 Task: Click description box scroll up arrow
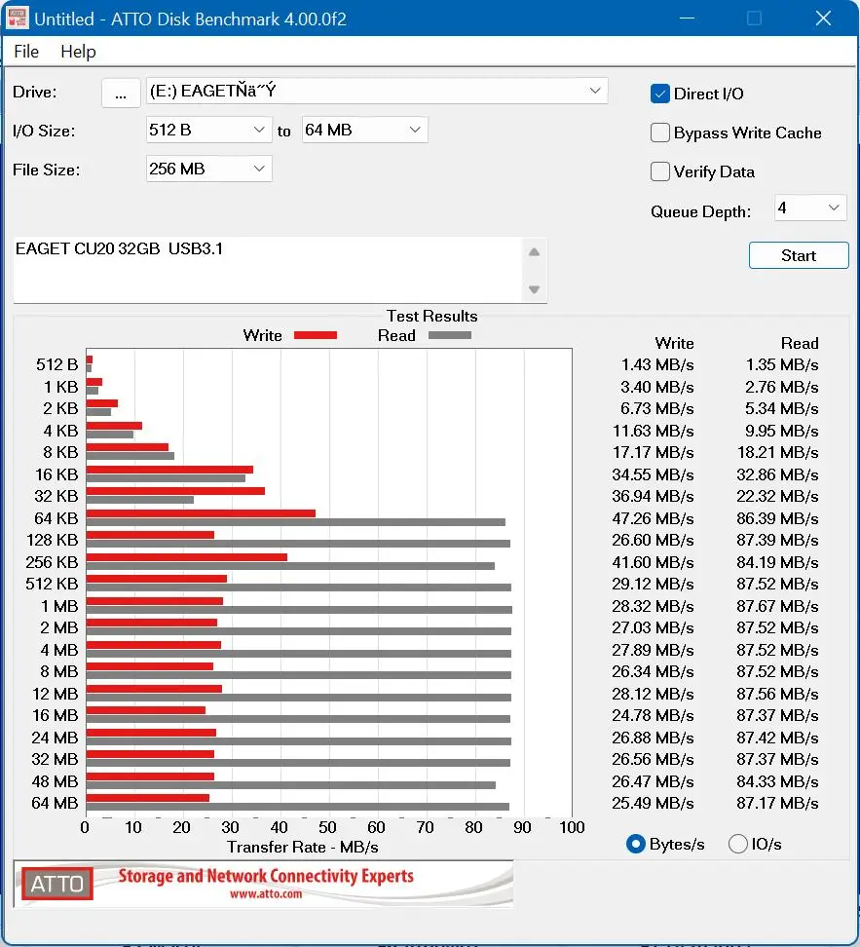[534, 252]
